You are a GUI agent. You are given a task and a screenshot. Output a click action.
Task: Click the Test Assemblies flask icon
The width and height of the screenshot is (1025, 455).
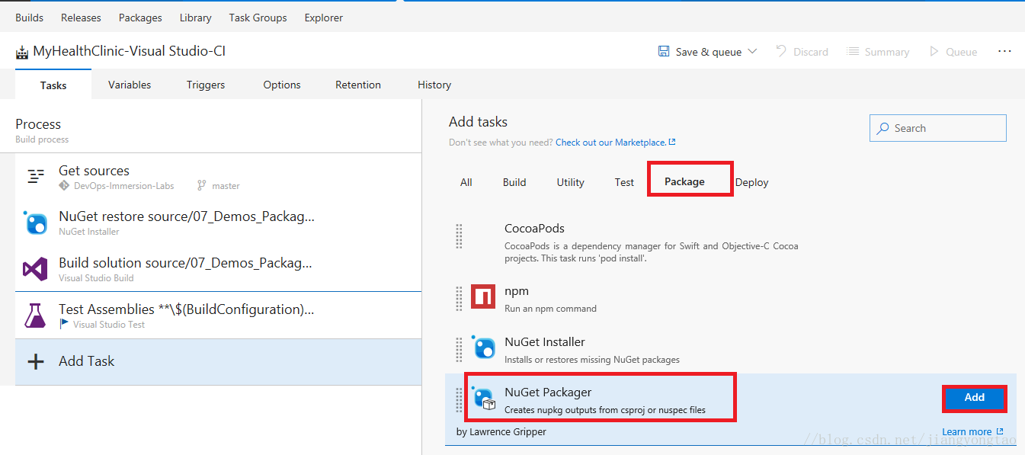point(35,316)
